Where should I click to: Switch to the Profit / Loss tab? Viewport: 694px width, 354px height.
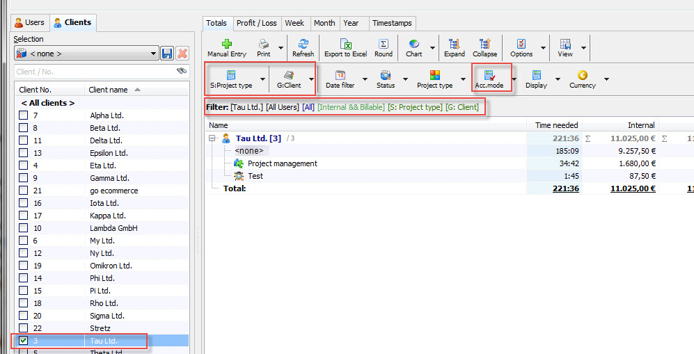pyautogui.click(x=256, y=23)
